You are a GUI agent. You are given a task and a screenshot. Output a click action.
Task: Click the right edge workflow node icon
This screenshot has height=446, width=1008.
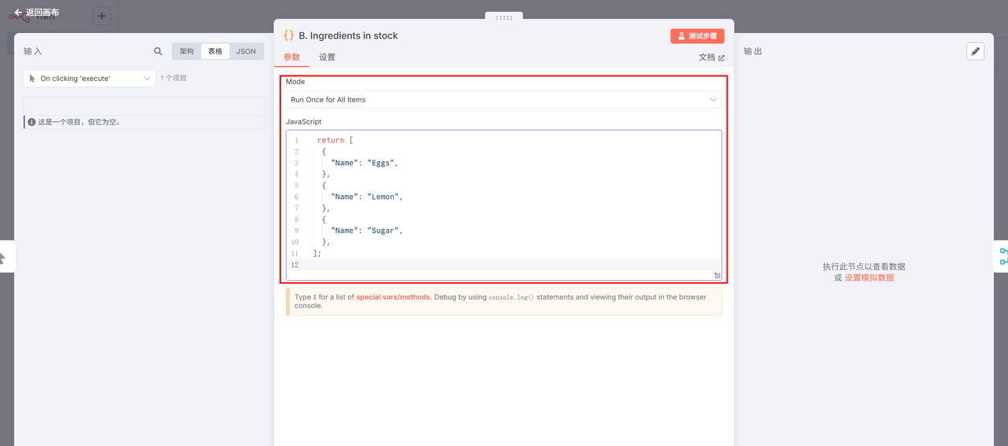click(1003, 256)
